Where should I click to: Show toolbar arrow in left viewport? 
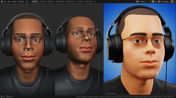click(1, 7)
